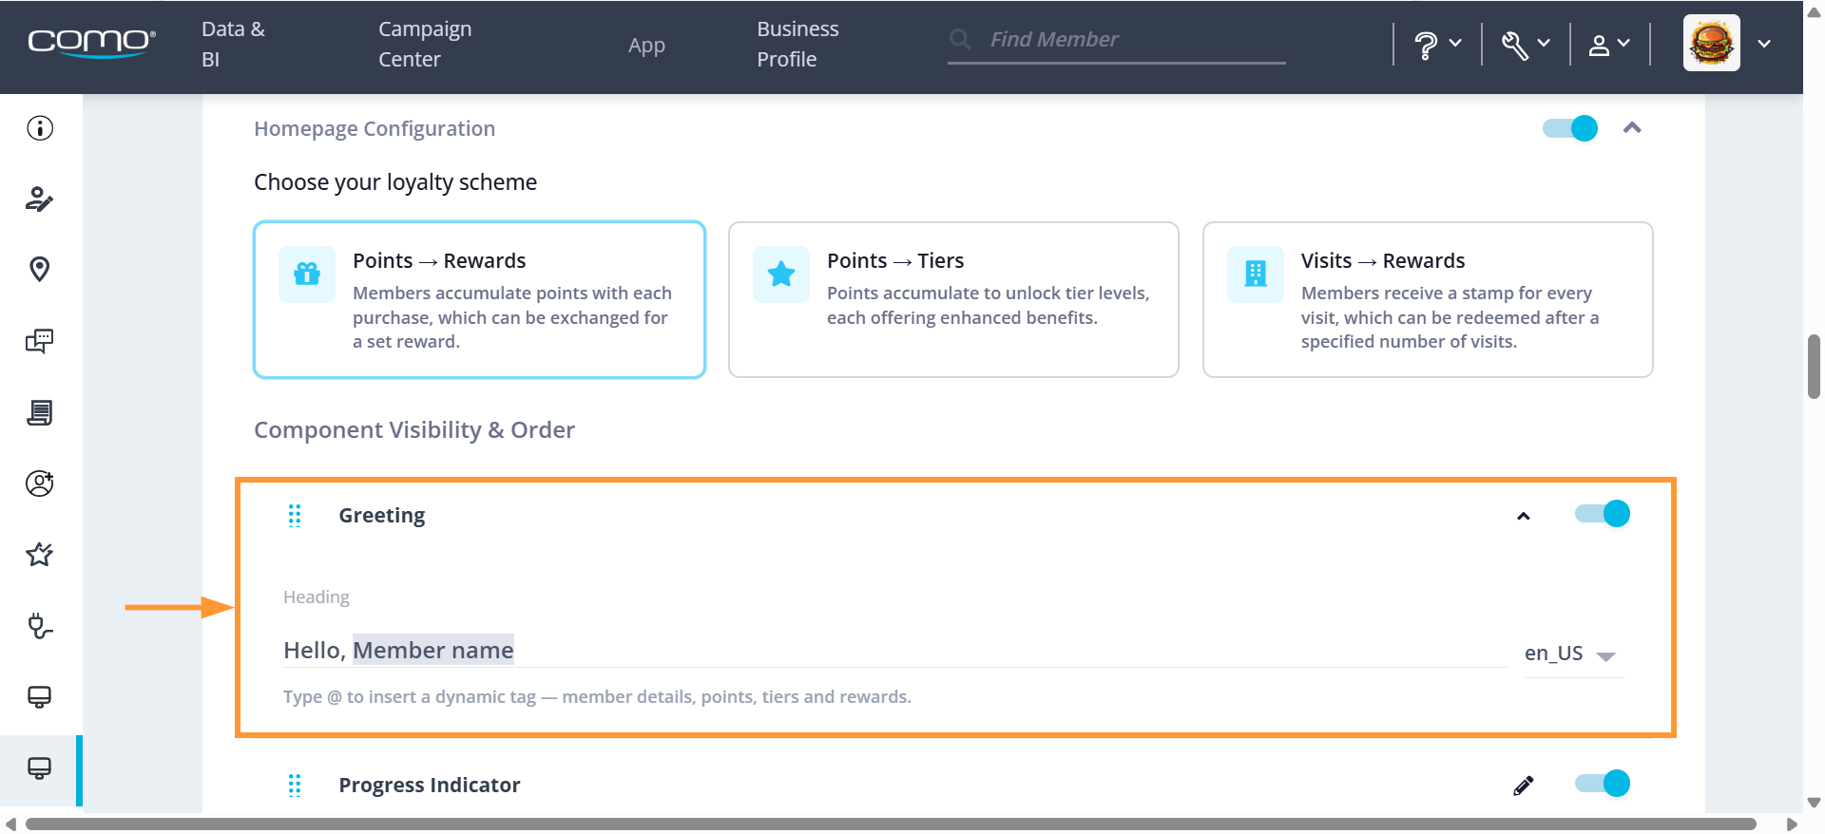Click the Heading greeting text field

(894, 651)
